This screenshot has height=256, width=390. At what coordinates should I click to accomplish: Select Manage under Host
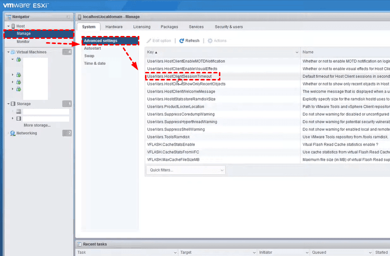pyautogui.click(x=39, y=34)
